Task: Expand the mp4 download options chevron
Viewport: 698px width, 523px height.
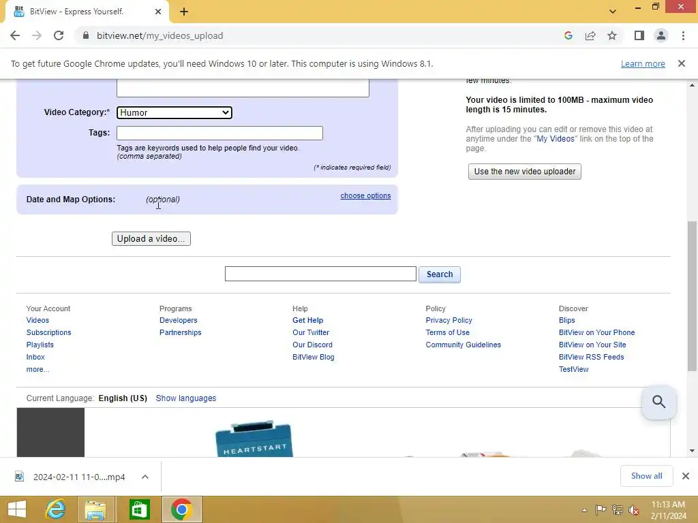Action: pos(145,477)
